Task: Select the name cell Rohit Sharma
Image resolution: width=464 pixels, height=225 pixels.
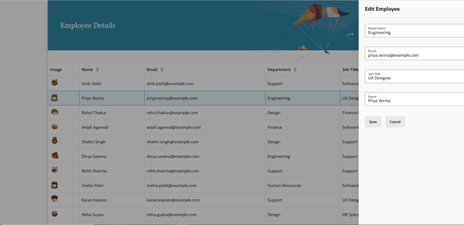Action: 112,171
